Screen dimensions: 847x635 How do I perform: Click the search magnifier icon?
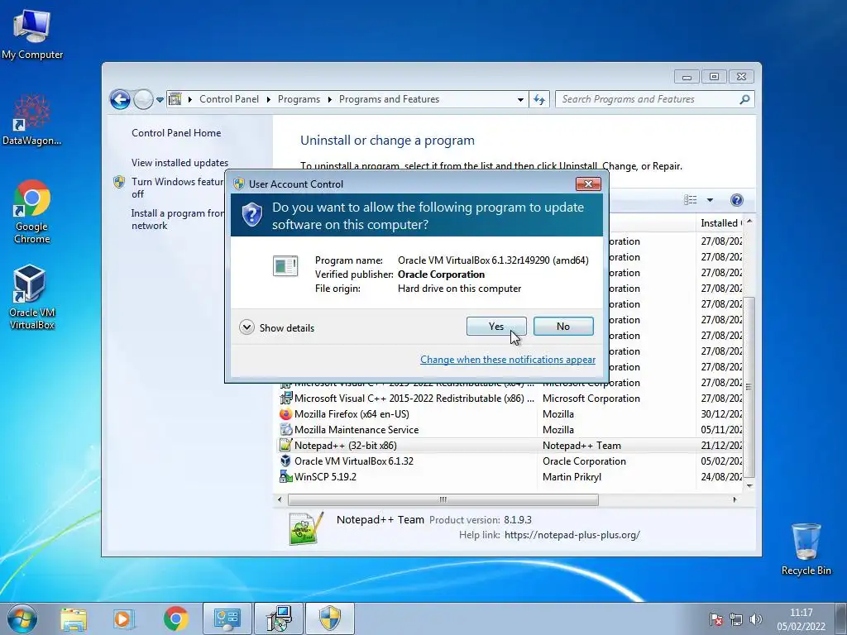click(745, 99)
